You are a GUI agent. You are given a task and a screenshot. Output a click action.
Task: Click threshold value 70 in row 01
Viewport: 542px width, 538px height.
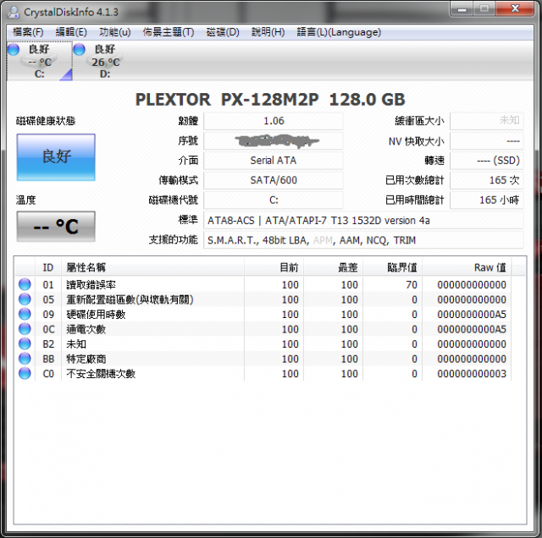[412, 285]
